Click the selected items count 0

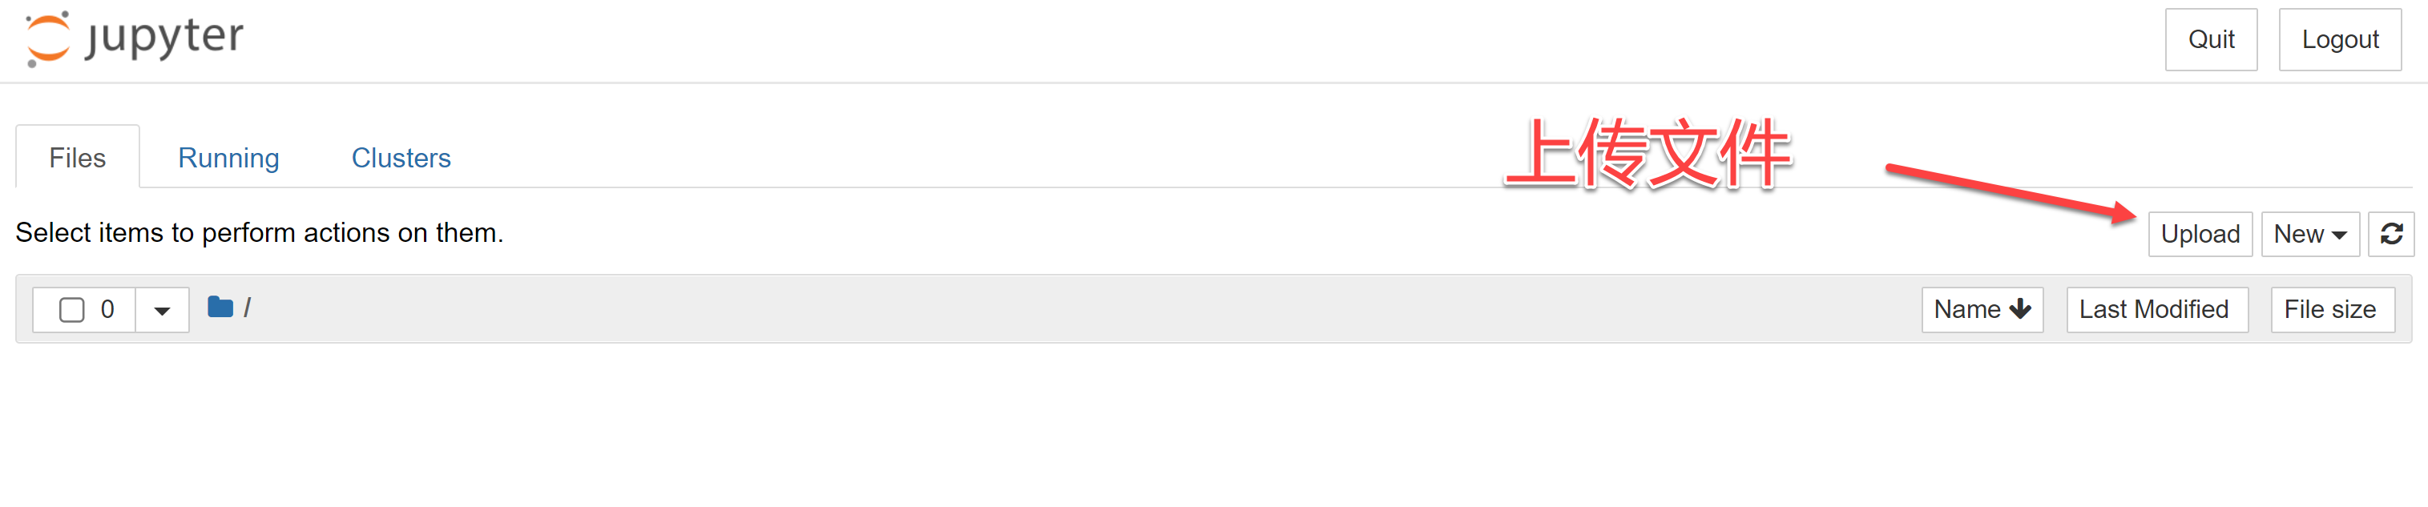pyautogui.click(x=107, y=309)
